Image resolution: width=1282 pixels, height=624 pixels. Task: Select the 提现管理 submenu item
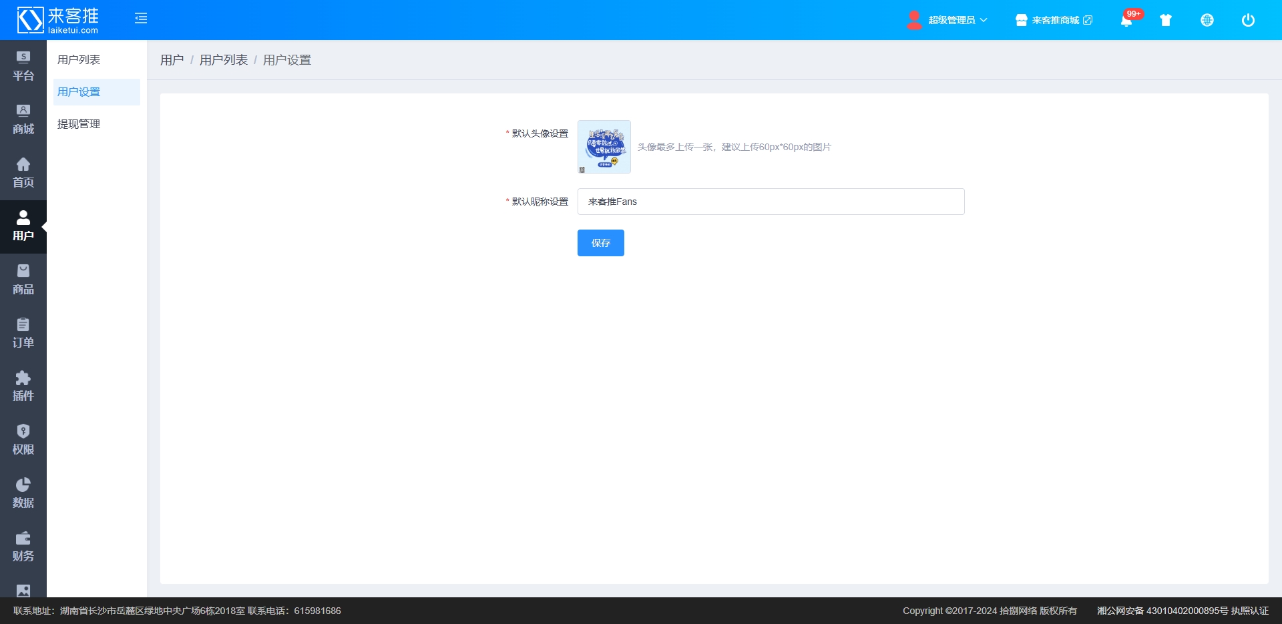(x=79, y=124)
